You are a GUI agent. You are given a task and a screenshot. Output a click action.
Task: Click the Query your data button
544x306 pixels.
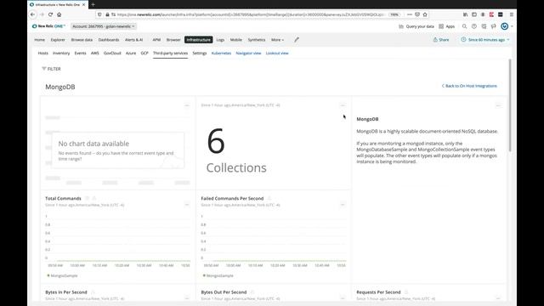[x=416, y=26]
